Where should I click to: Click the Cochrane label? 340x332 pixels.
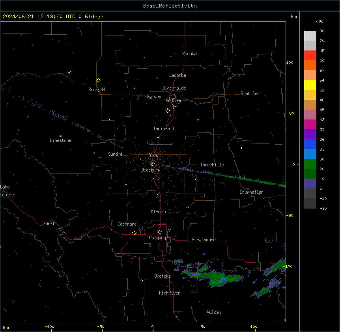(x=127, y=224)
